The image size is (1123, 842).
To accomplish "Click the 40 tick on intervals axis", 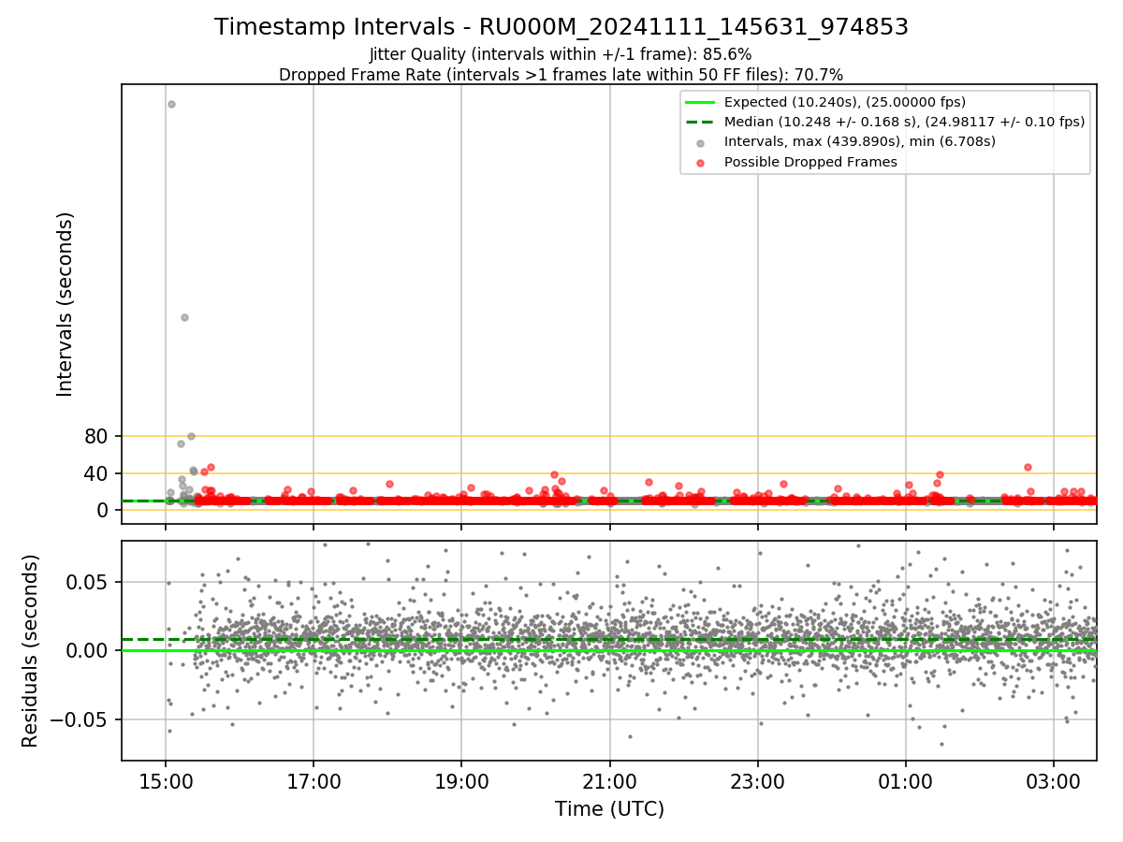I will tap(96, 473).
